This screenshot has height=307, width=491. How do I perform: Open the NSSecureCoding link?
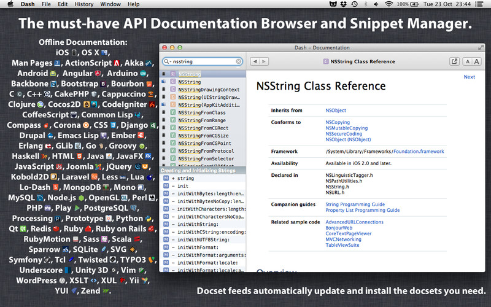tap(344, 134)
